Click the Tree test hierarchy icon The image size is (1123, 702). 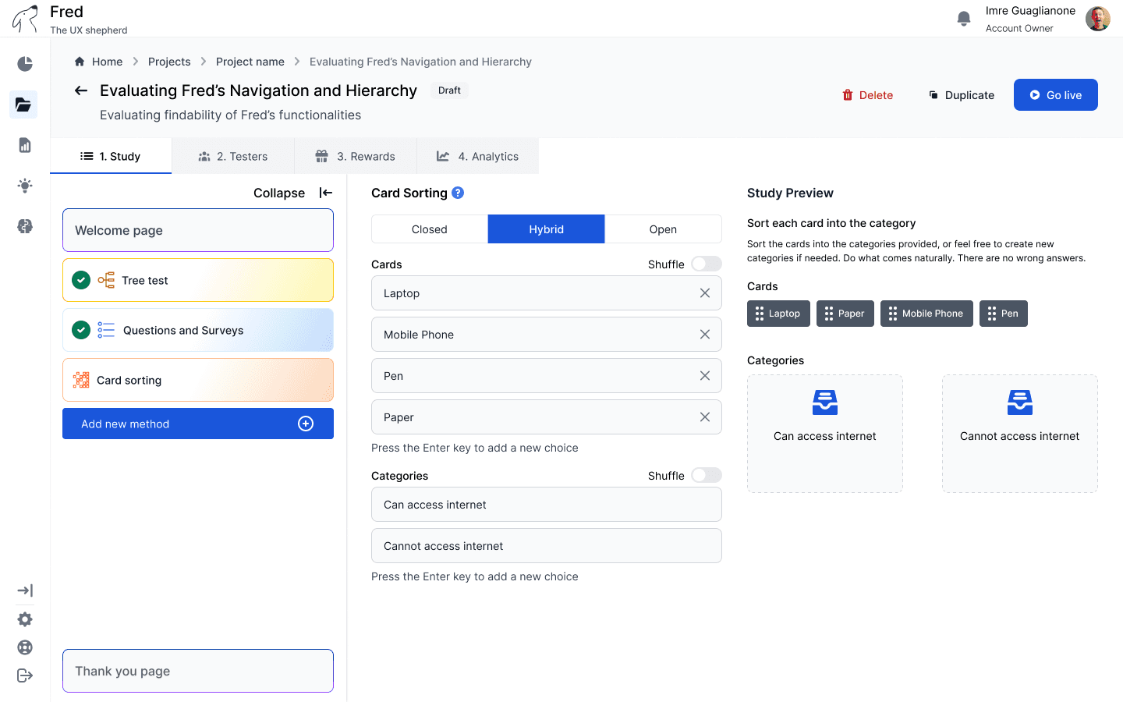point(106,280)
